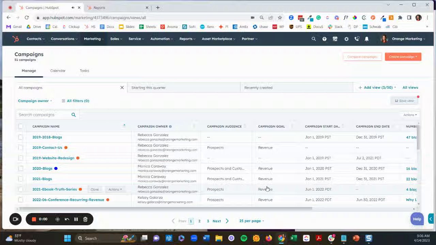This screenshot has height=245, width=436.
Task: Pause the screen recording
Action: [76, 219]
